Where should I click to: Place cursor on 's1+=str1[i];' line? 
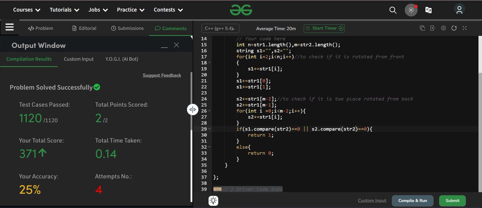point(265,69)
